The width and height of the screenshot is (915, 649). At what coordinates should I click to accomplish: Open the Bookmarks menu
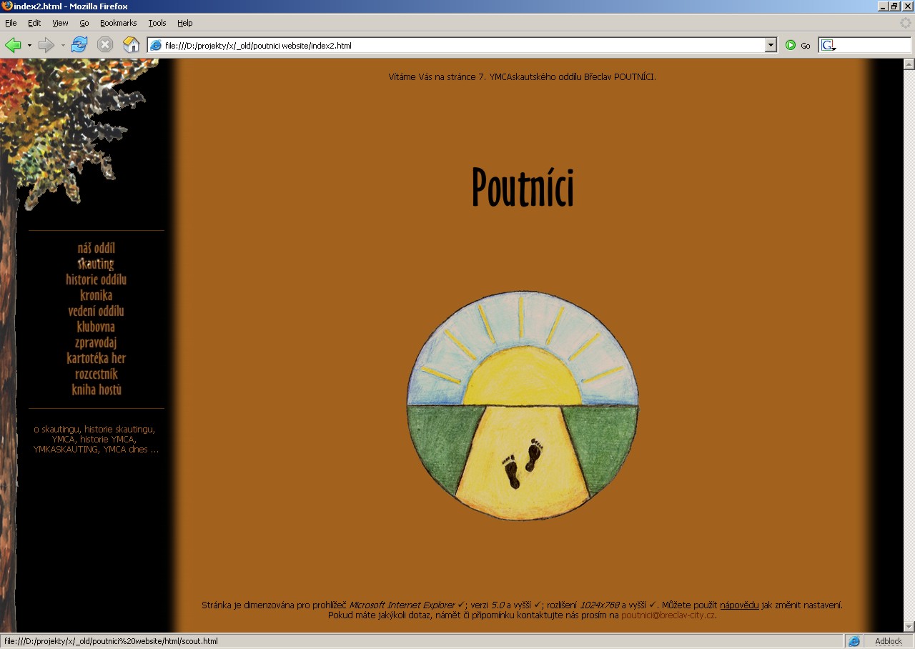[x=118, y=23]
